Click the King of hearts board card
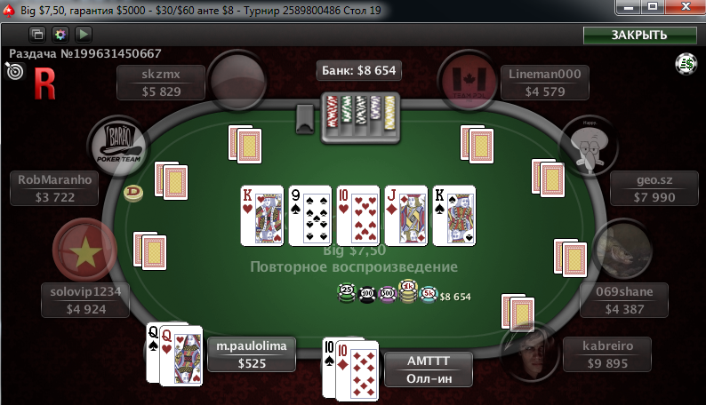This screenshot has height=405, width=706. click(x=262, y=216)
